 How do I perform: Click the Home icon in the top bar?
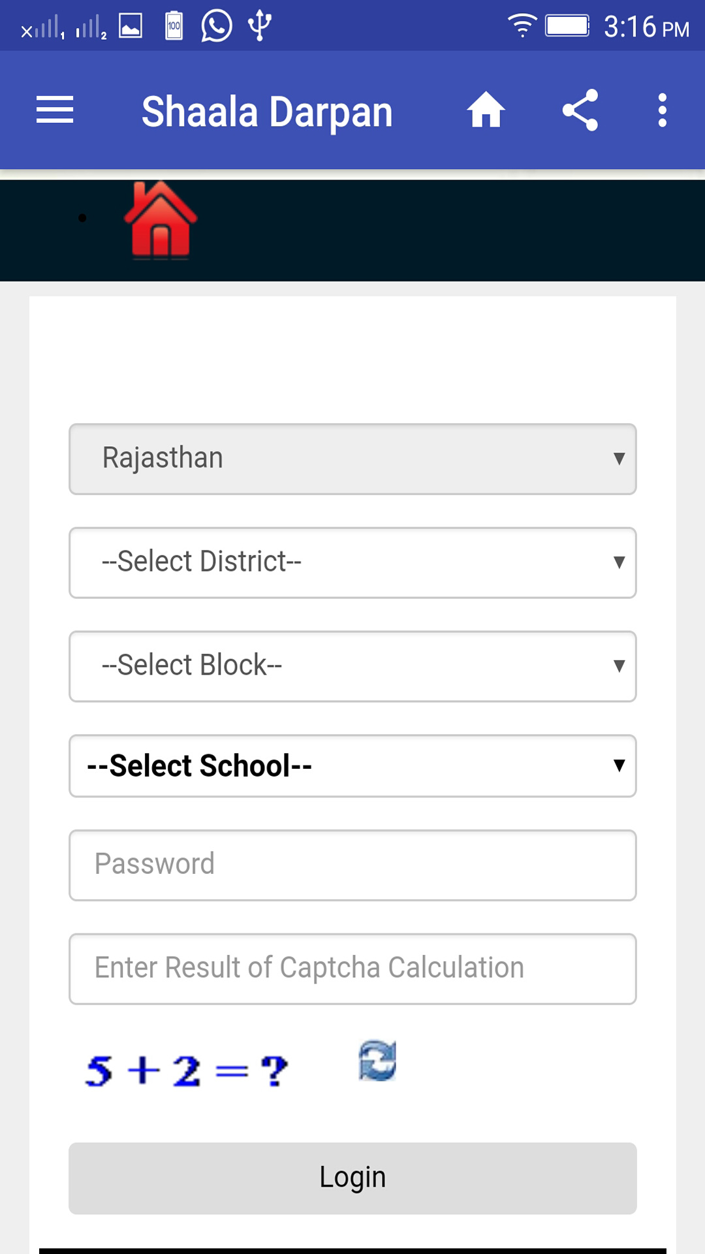click(x=486, y=110)
